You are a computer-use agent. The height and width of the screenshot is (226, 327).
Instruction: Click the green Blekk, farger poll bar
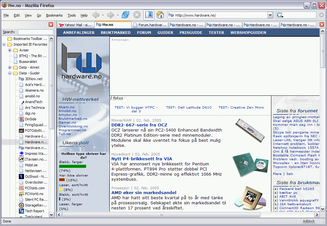pyautogui.click(x=73, y=166)
